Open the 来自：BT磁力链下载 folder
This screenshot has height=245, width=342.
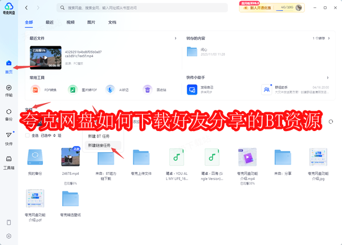(106, 158)
